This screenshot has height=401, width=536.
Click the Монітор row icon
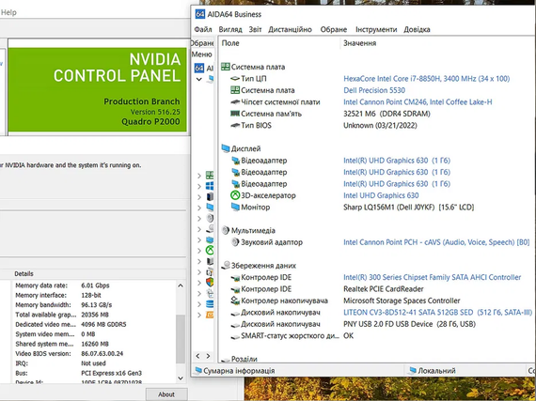pos(235,208)
